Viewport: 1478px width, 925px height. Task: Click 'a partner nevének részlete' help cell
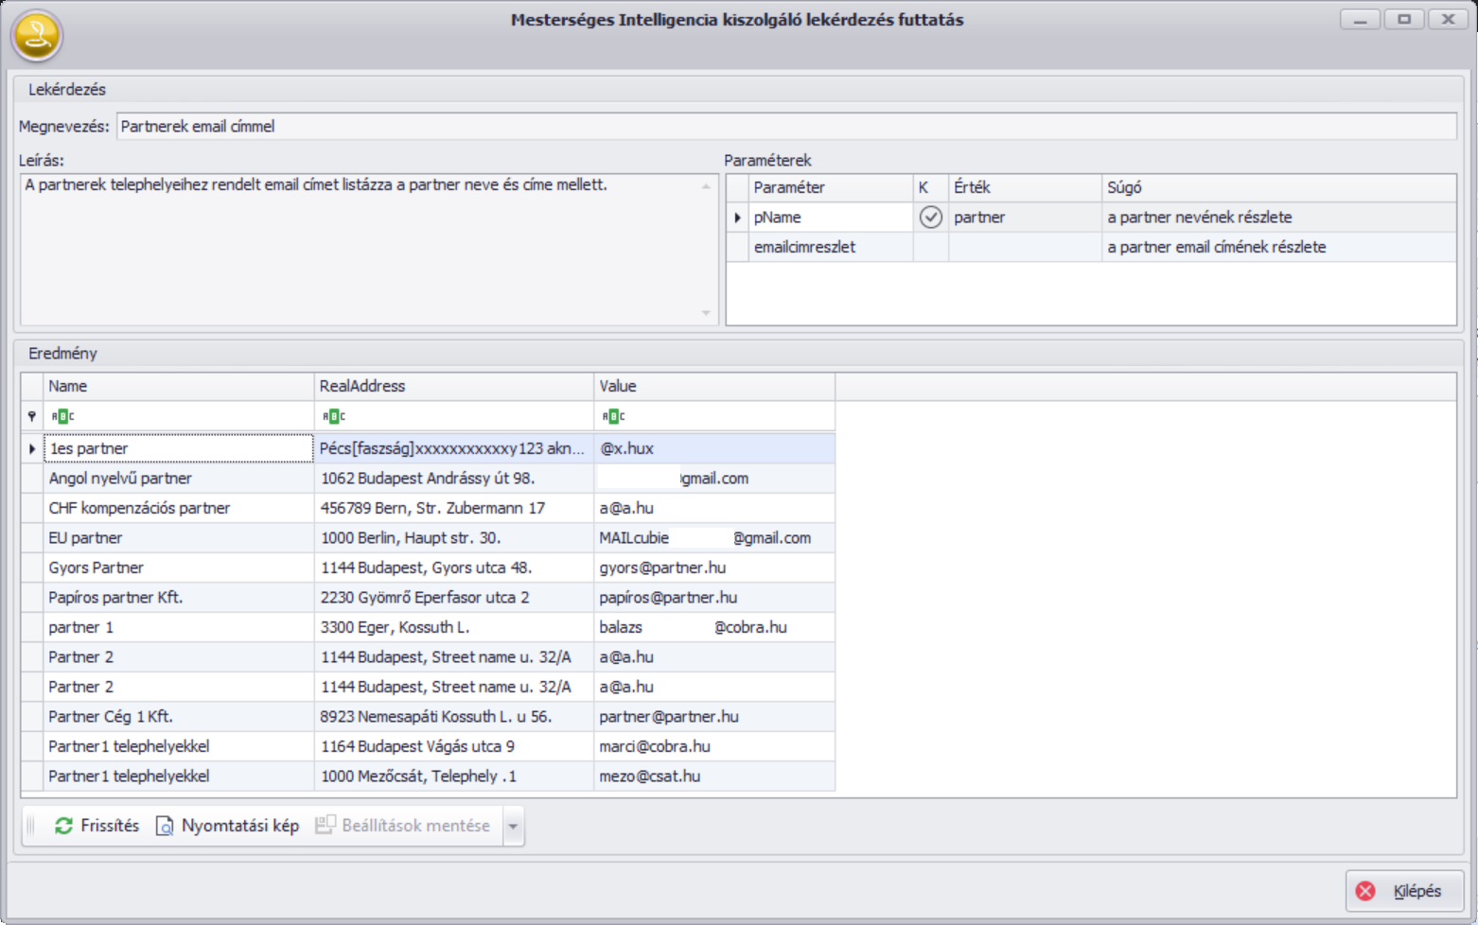coord(1279,218)
